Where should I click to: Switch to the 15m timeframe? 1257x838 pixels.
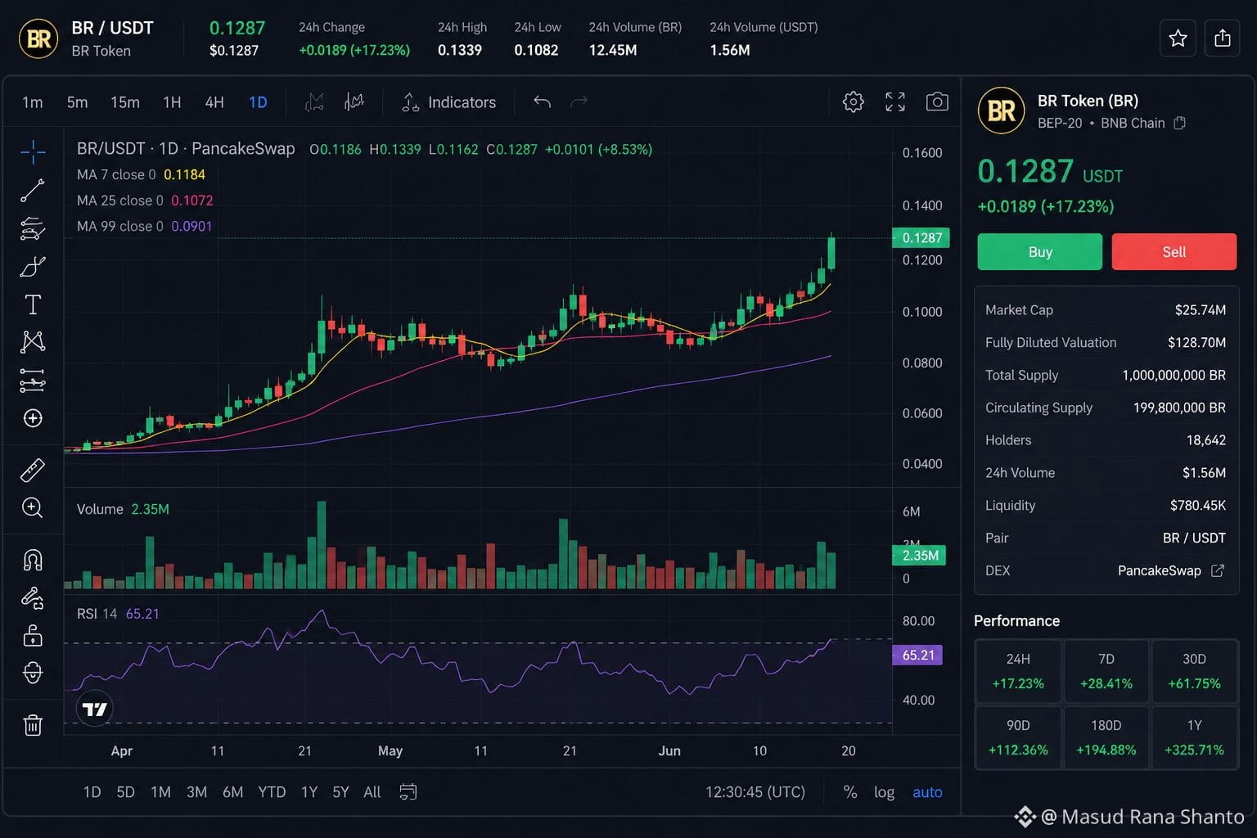tap(125, 102)
